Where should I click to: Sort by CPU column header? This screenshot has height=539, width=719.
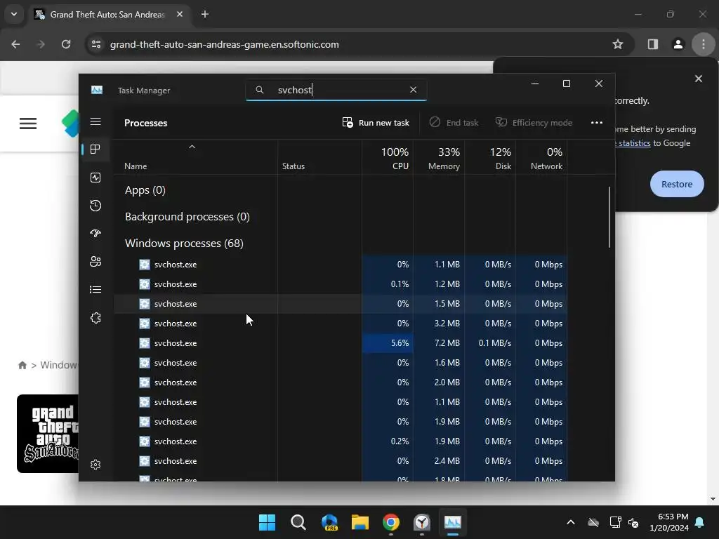[388, 158]
